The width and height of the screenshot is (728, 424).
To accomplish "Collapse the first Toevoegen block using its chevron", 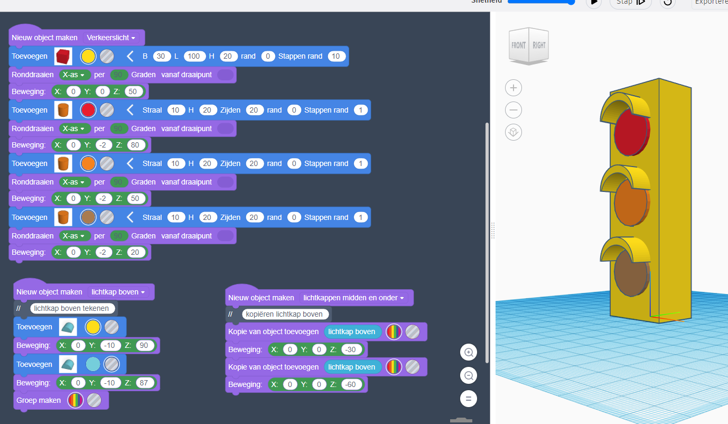I will [130, 56].
